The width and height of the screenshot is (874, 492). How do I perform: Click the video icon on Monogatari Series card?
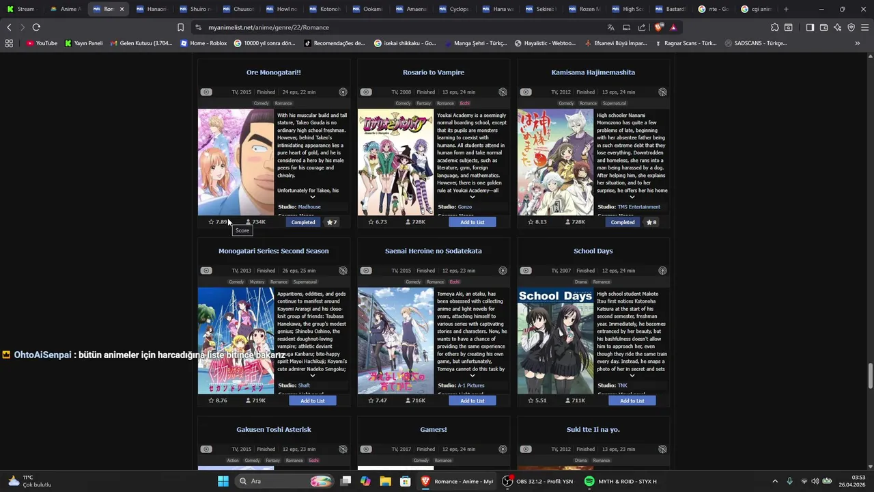click(206, 271)
